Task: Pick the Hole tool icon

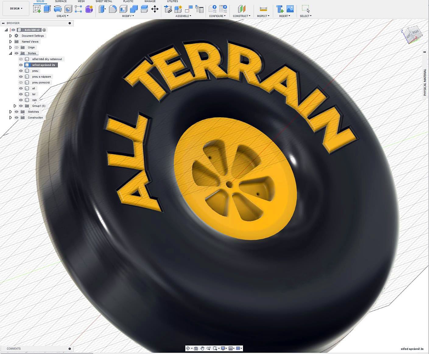Action: (x=68, y=9)
